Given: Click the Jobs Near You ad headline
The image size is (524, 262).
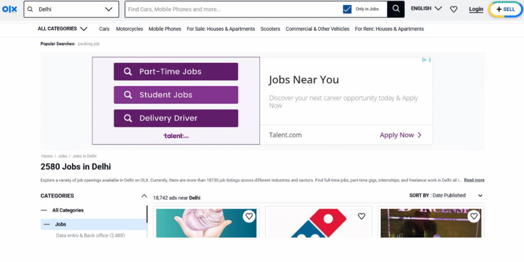Looking at the screenshot, I should click(x=304, y=80).
